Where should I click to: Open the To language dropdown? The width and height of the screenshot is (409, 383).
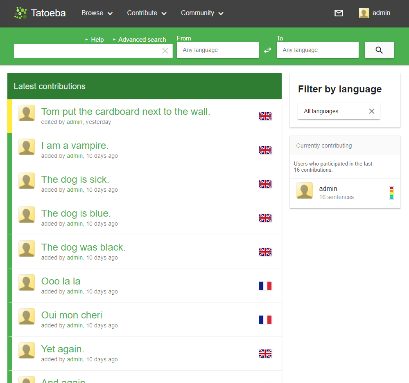[318, 50]
